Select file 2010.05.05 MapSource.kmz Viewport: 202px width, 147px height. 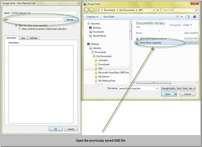point(153,39)
